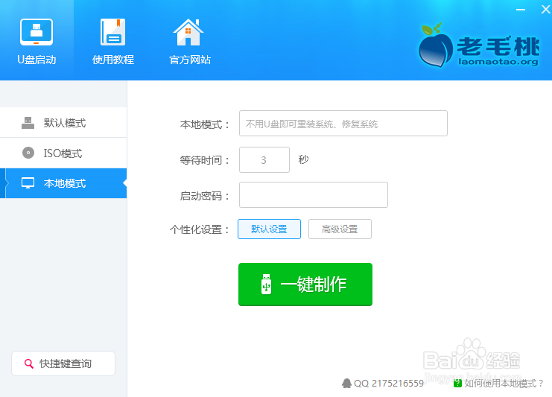This screenshot has height=397, width=552.
Task: Click the green question mark help icon
Action: 457,384
